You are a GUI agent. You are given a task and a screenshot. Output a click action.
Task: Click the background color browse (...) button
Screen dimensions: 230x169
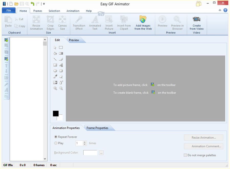pos(101,153)
